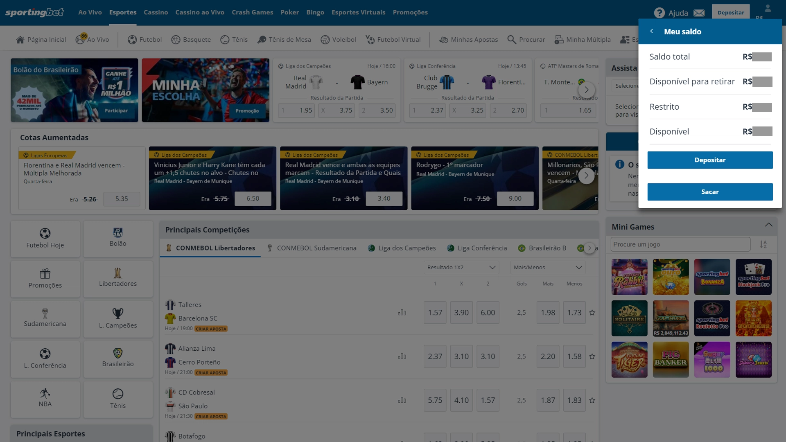Screen dimensions: 786x442
Task: Favorite the CD Cobresal vs São Paulo match
Action: coord(592,400)
